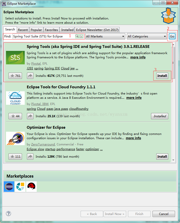
Task: Select the Red Hat marketplace icon
Action: [31, 186]
